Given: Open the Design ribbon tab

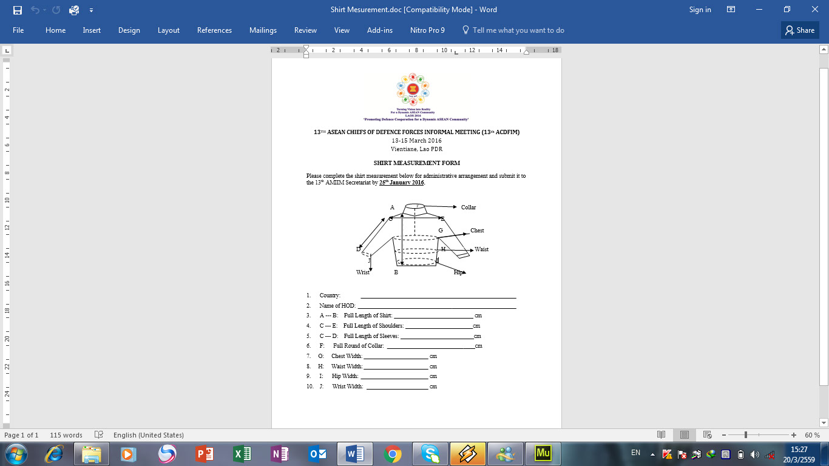Looking at the screenshot, I should coord(129,30).
